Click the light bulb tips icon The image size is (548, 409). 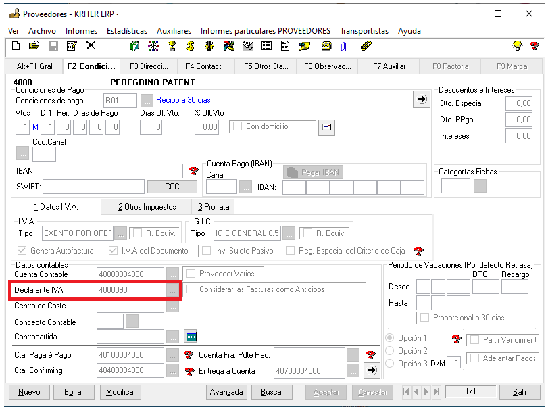[x=517, y=45]
